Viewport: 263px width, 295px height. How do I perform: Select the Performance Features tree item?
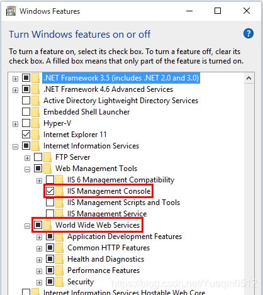pos(103,270)
